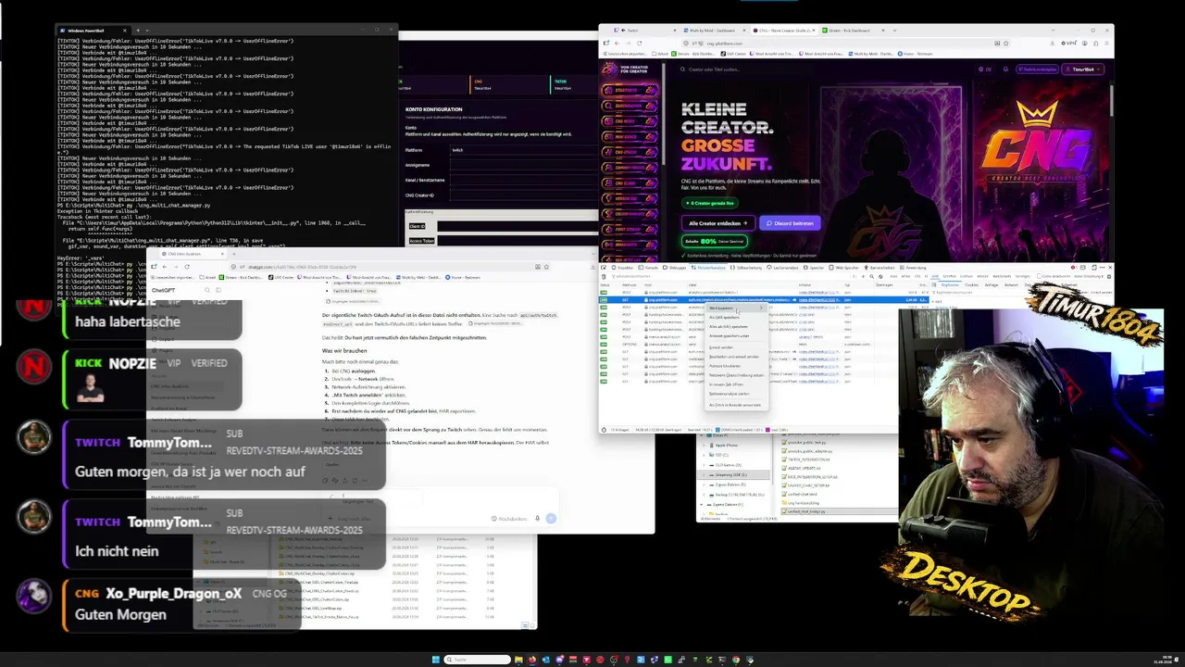
Task: Click the Discord beitreten button
Action: [x=791, y=223]
